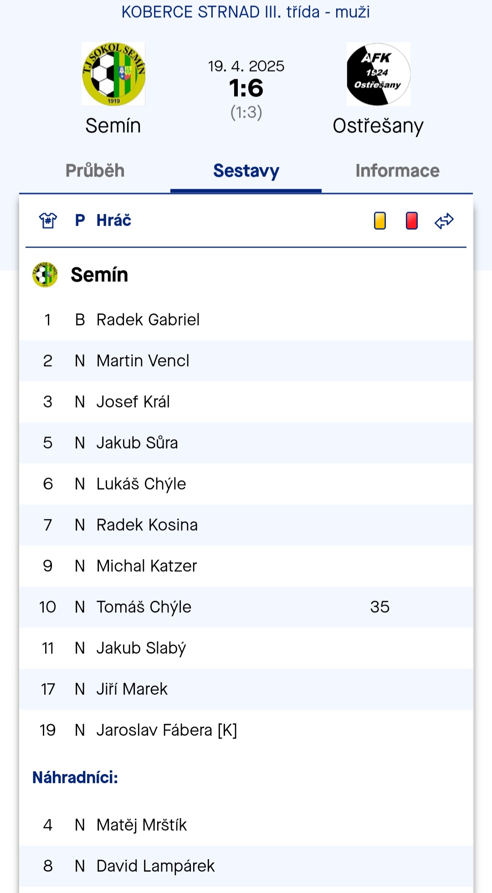Select captain Jaroslav Fábera [K]
This screenshot has width=492, height=893.
[x=167, y=730]
